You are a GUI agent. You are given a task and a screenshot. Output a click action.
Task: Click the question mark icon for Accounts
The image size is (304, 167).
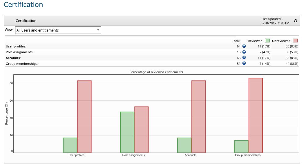pos(243,58)
